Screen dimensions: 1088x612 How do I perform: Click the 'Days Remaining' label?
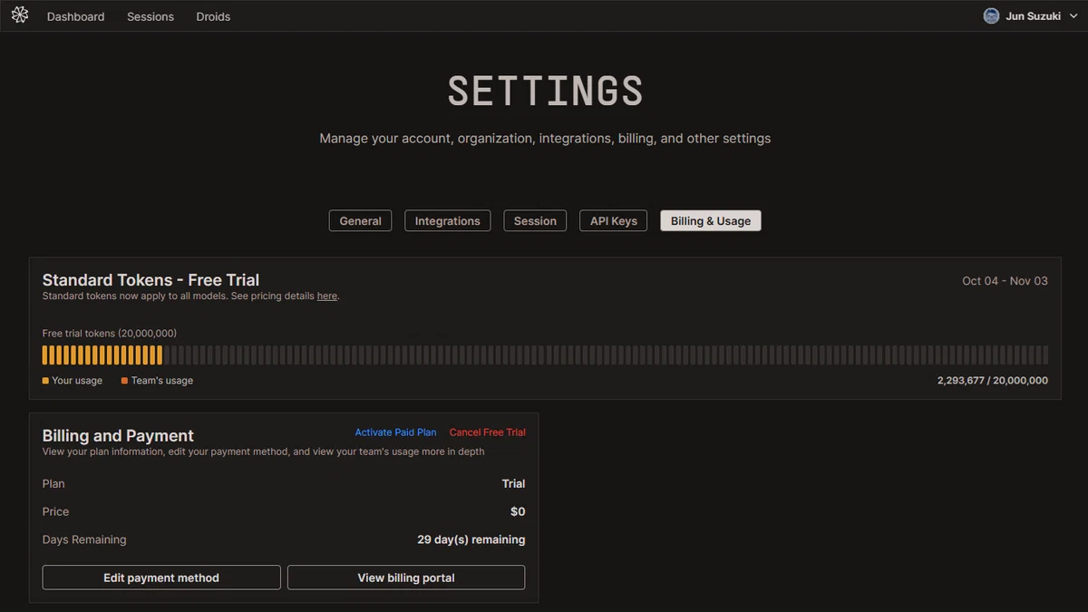84,539
